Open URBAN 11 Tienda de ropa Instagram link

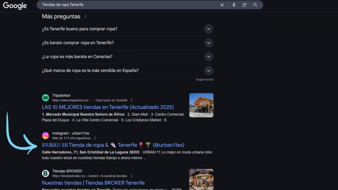click(113, 145)
